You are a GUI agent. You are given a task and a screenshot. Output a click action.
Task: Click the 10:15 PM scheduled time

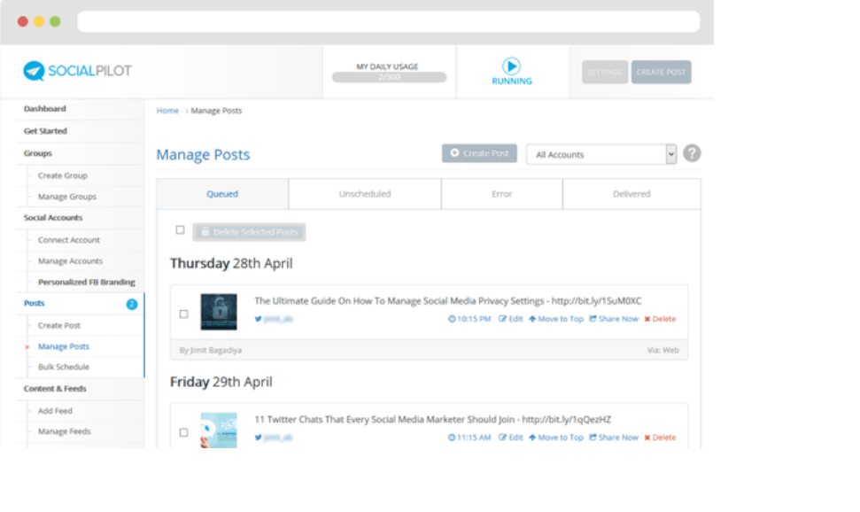[x=469, y=319]
